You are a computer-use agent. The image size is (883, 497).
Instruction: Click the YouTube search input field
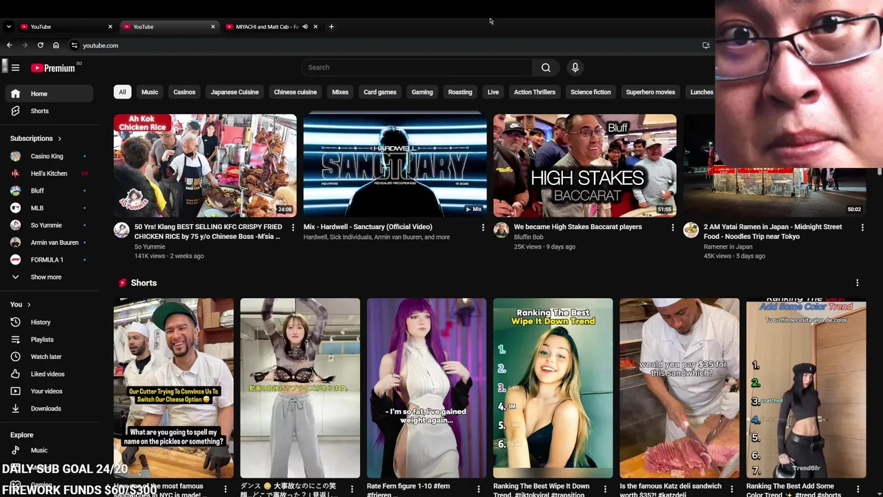(x=417, y=68)
